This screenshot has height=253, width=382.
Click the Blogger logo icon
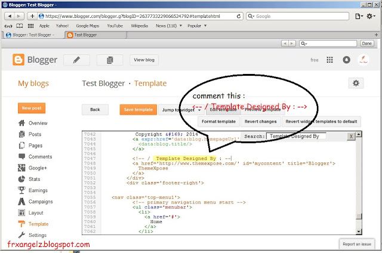(x=19, y=60)
